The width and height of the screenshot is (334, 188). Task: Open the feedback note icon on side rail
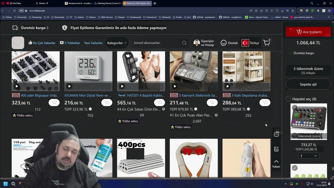pos(276,149)
